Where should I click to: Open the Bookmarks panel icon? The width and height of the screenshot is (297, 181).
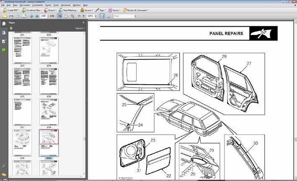coord(4,33)
